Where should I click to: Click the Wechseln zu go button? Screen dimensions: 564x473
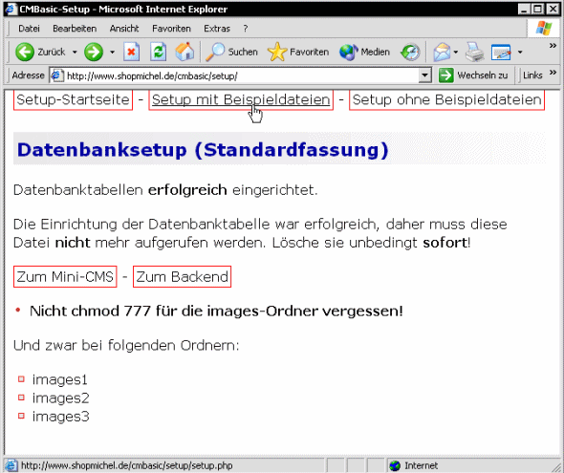[x=474, y=75]
